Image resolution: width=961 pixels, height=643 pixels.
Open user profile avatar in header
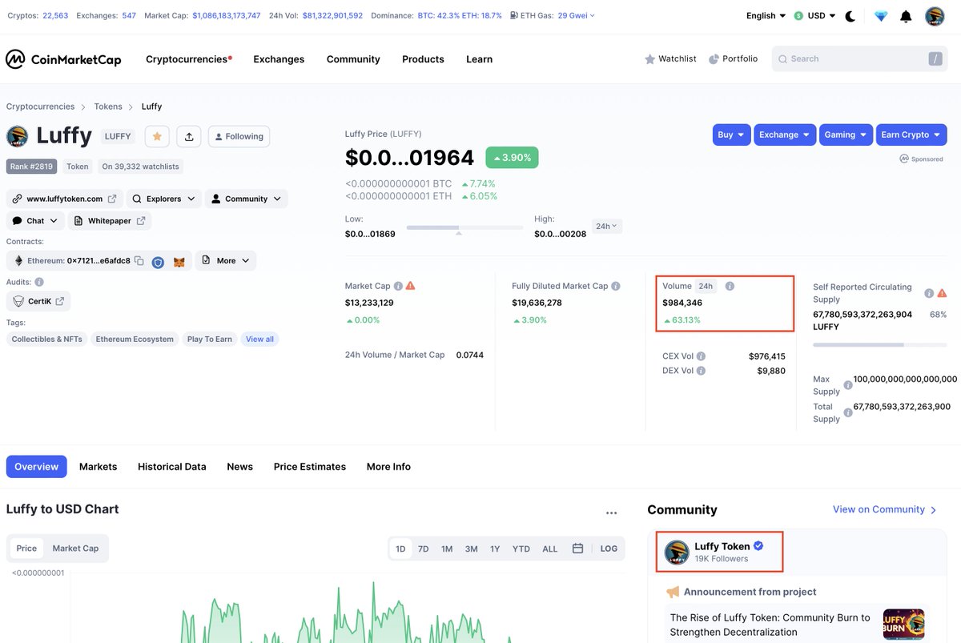pyautogui.click(x=935, y=16)
